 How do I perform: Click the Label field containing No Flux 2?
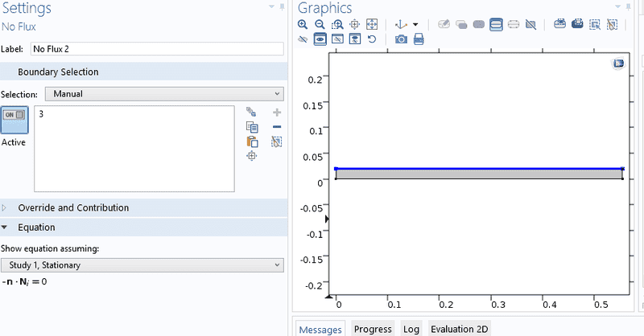pyautogui.click(x=157, y=49)
